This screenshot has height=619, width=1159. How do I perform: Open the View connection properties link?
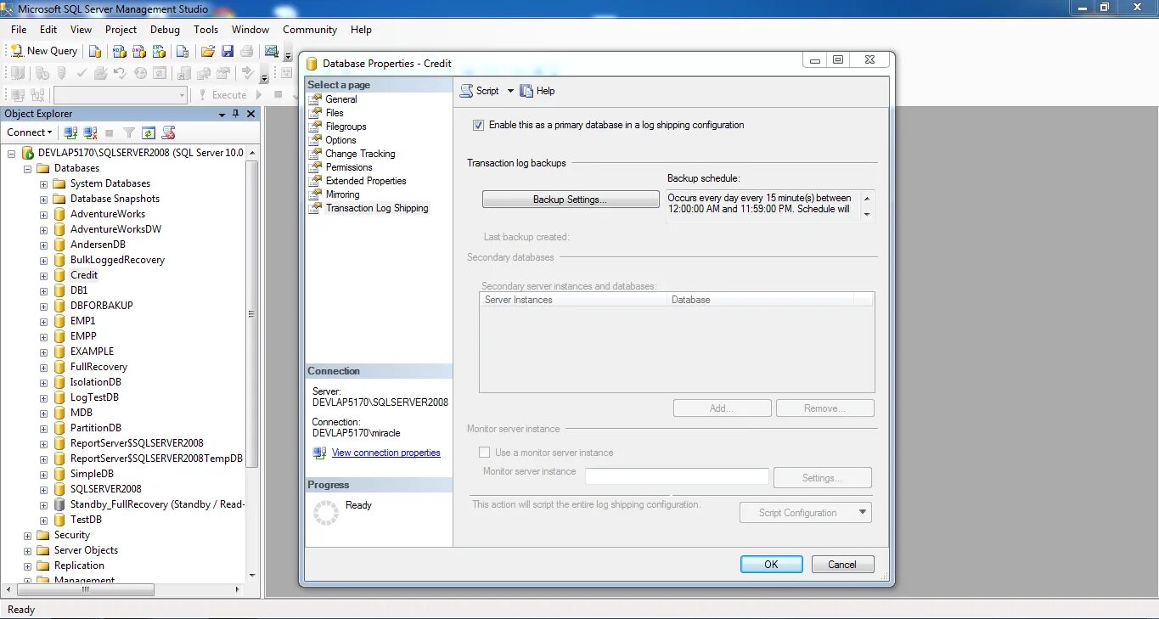point(386,453)
